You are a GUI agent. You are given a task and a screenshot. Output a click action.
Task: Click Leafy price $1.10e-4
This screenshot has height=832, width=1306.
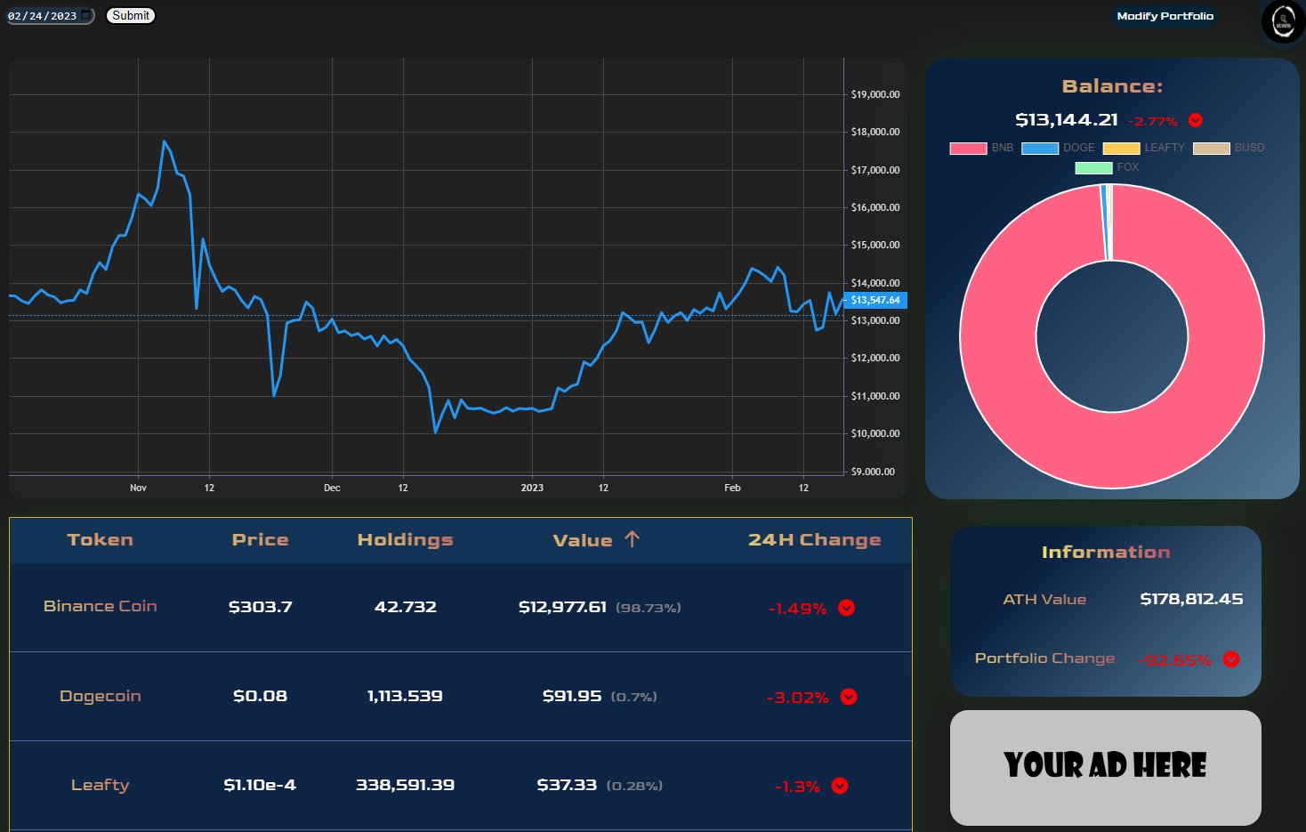(260, 785)
